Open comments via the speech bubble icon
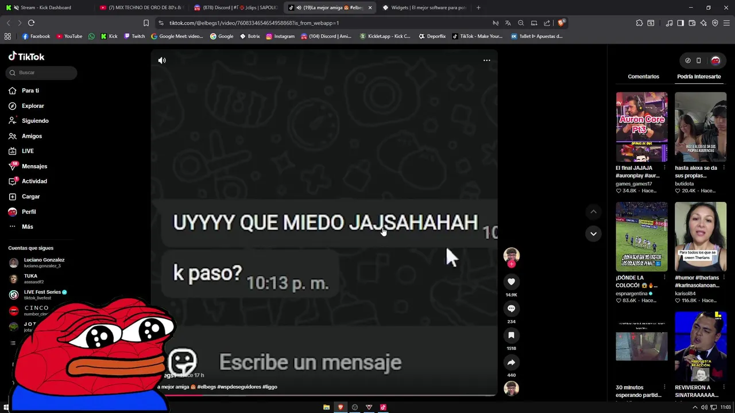 tap(511, 309)
